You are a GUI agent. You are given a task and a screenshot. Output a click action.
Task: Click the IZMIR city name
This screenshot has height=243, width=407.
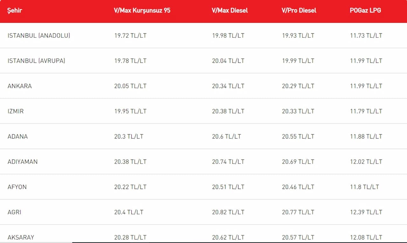coord(16,111)
